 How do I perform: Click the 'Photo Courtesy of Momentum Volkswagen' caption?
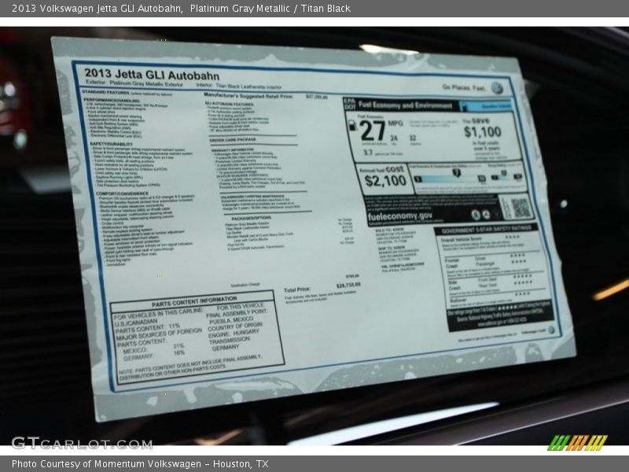coord(106,464)
